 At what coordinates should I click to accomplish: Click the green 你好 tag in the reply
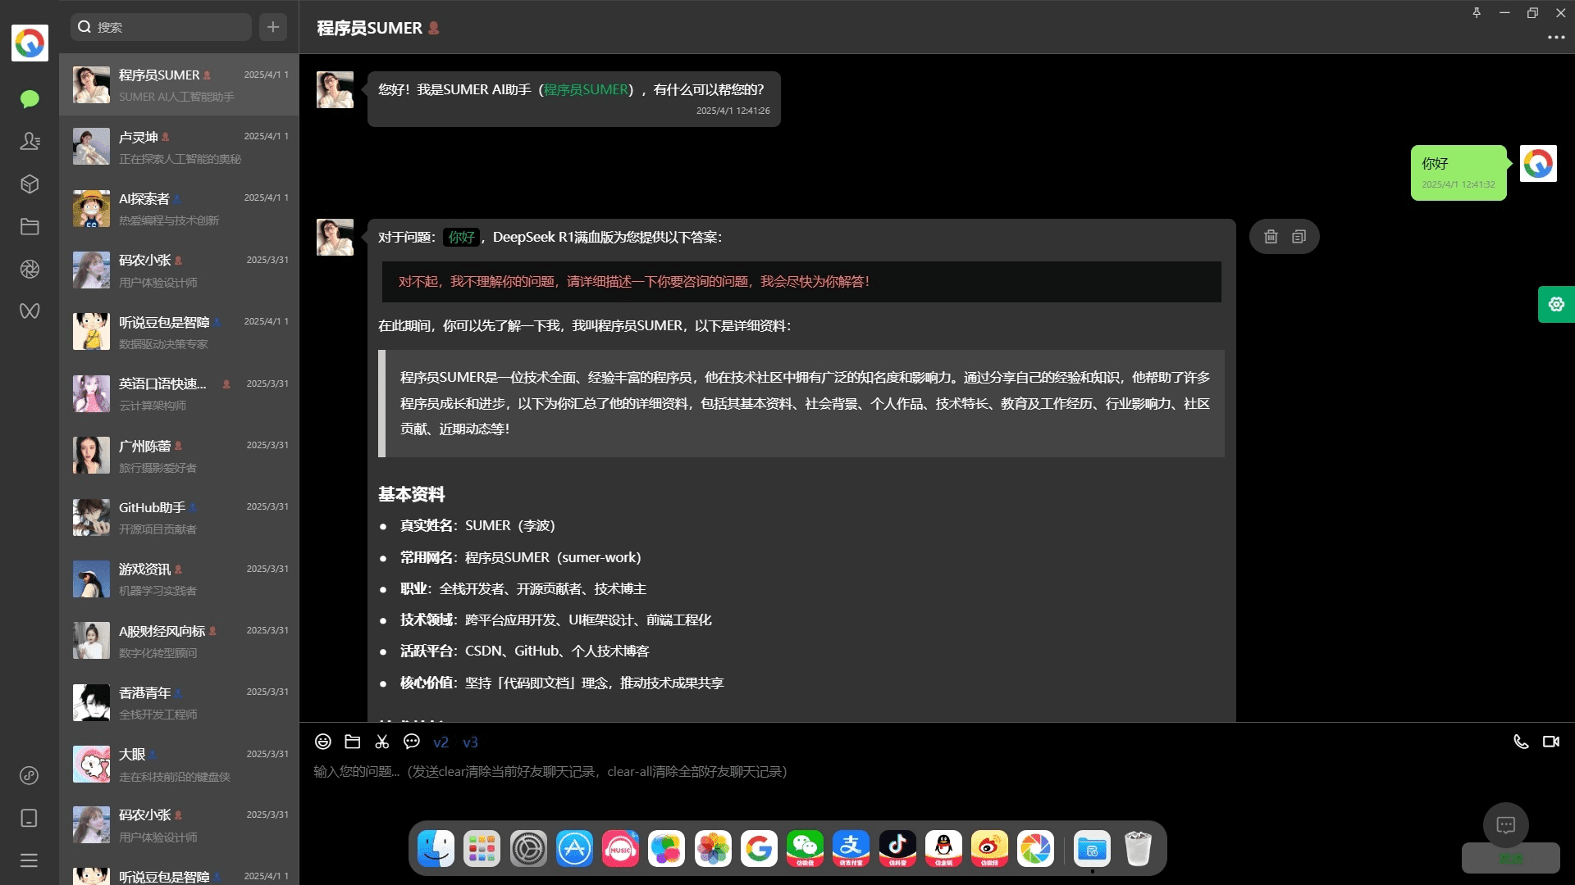(461, 238)
